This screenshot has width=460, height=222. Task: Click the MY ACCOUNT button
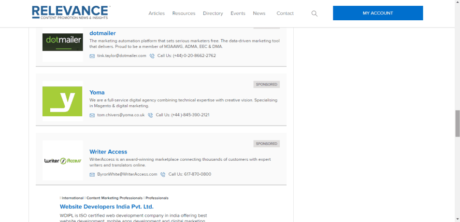pos(378,13)
